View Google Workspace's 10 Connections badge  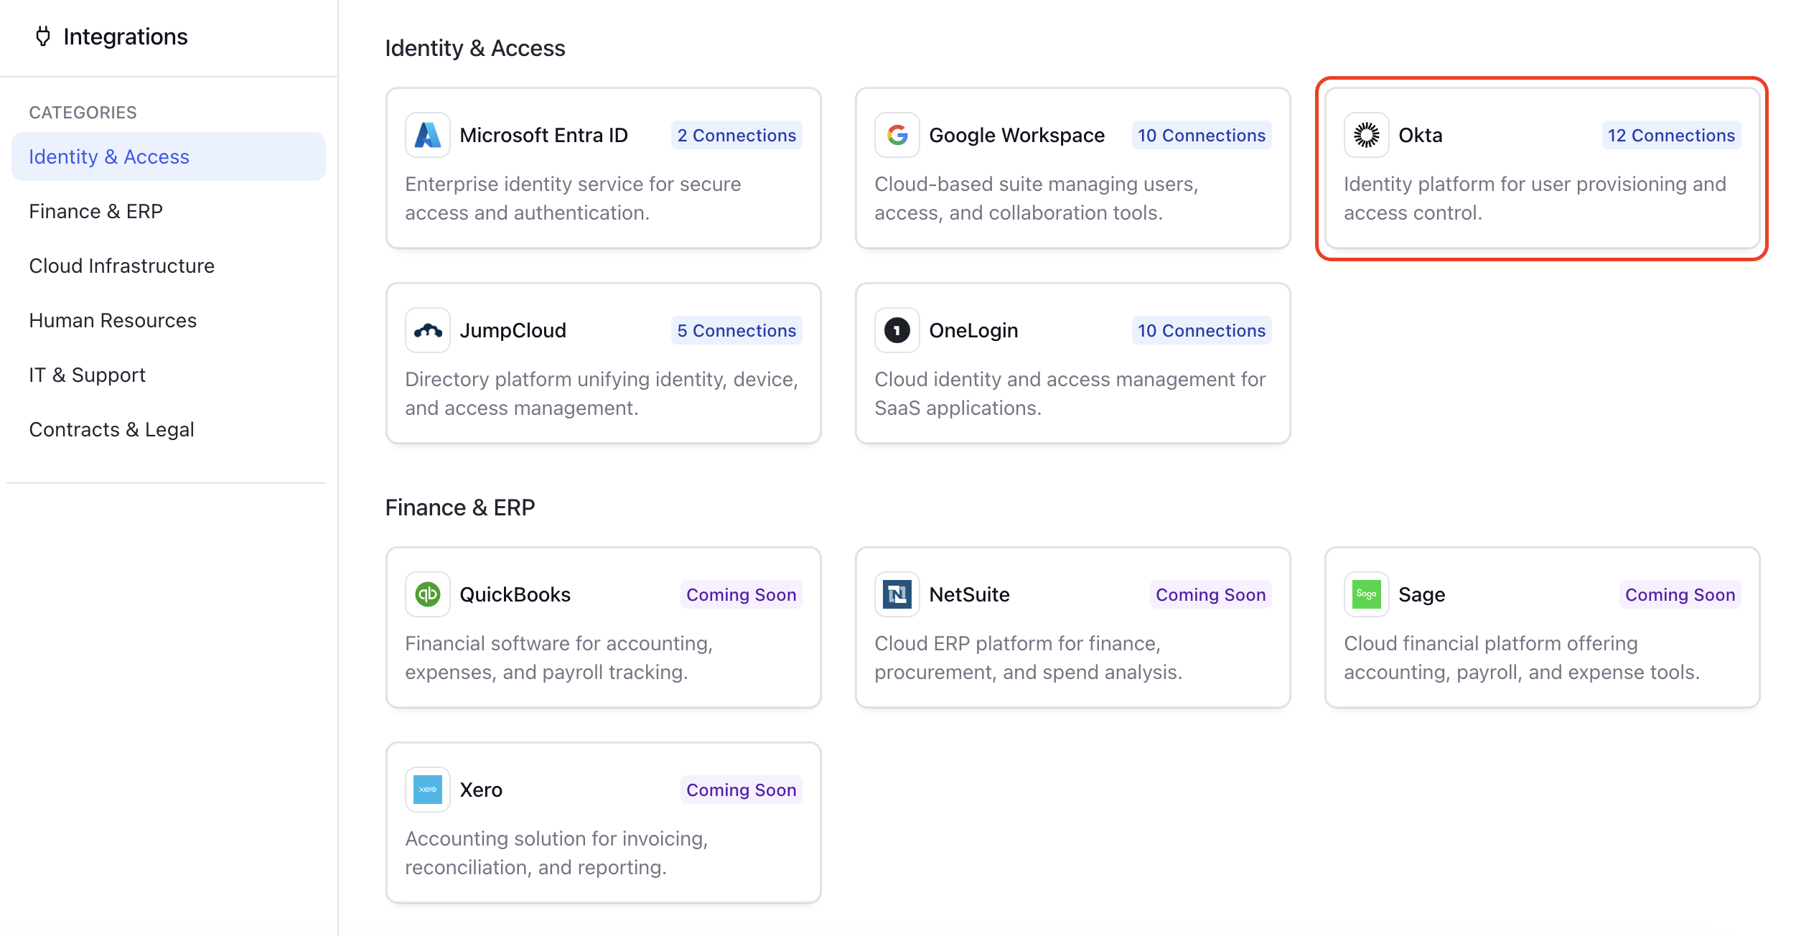pos(1202,135)
